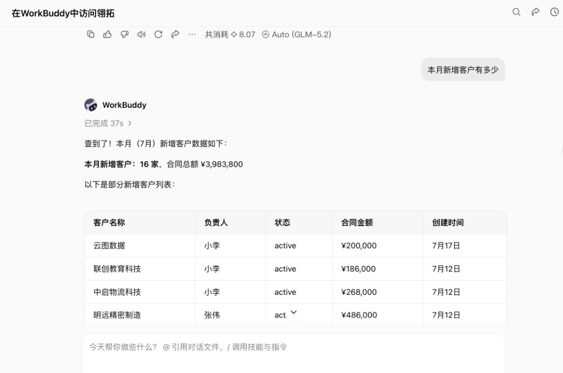The height and width of the screenshot is (373, 563).
Task: Read response aloud with speaker icon
Action: coord(141,34)
